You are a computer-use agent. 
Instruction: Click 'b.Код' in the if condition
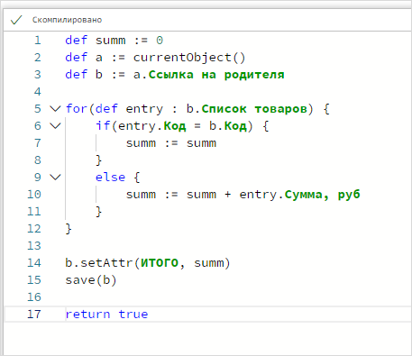coord(228,126)
